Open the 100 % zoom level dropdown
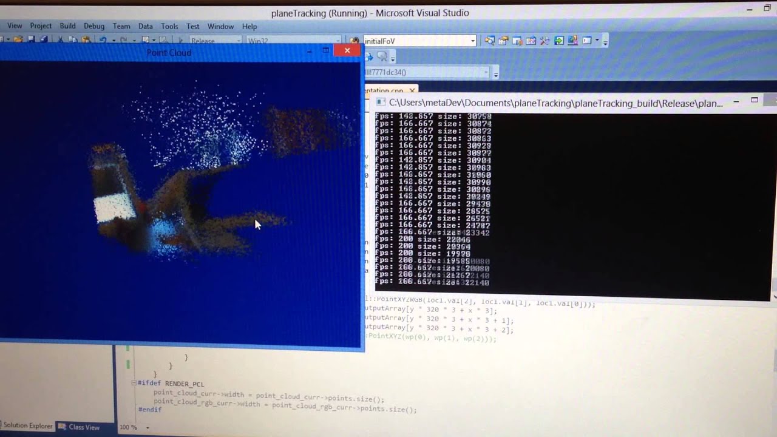Image resolution: width=777 pixels, height=437 pixels. [x=148, y=427]
